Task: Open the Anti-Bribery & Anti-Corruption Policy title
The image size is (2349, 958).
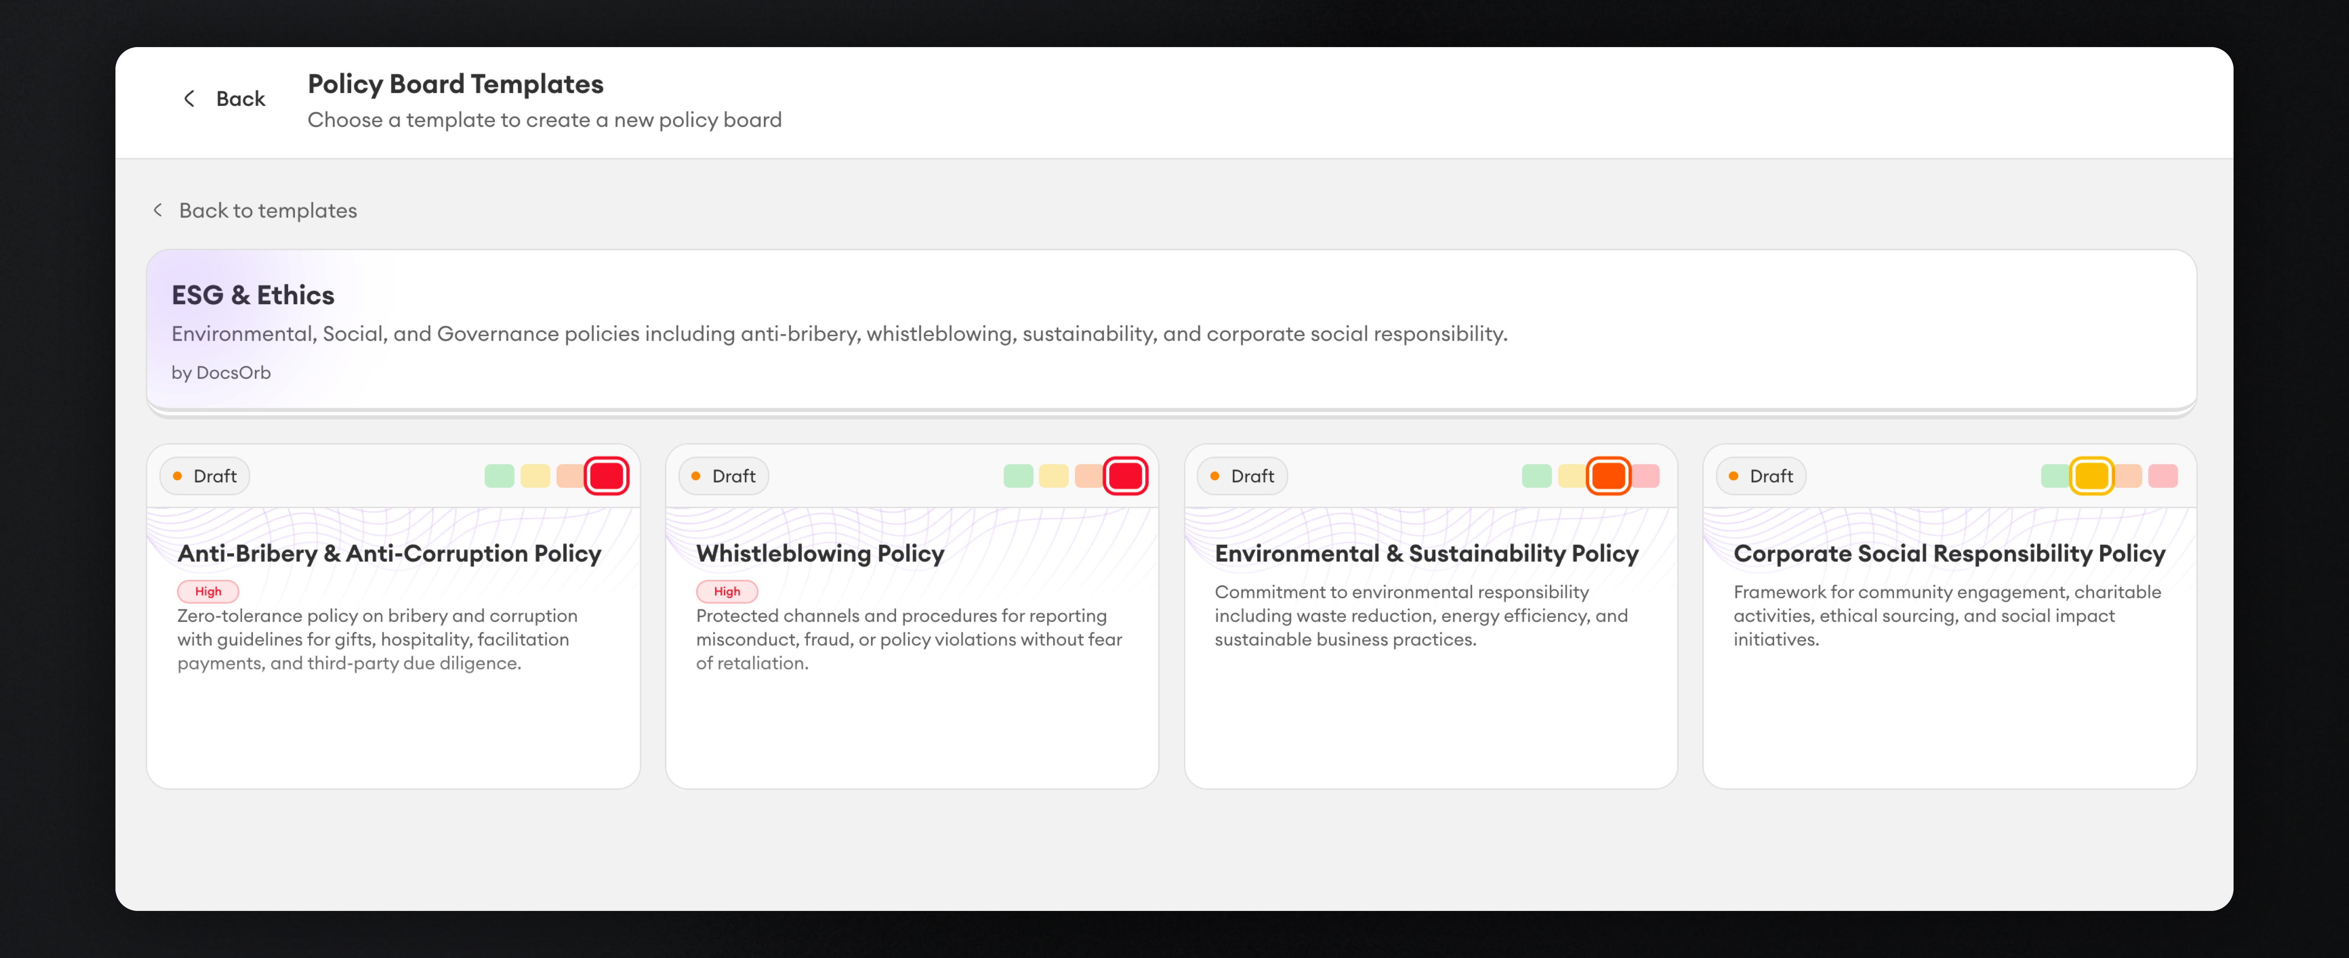Action: coord(390,553)
